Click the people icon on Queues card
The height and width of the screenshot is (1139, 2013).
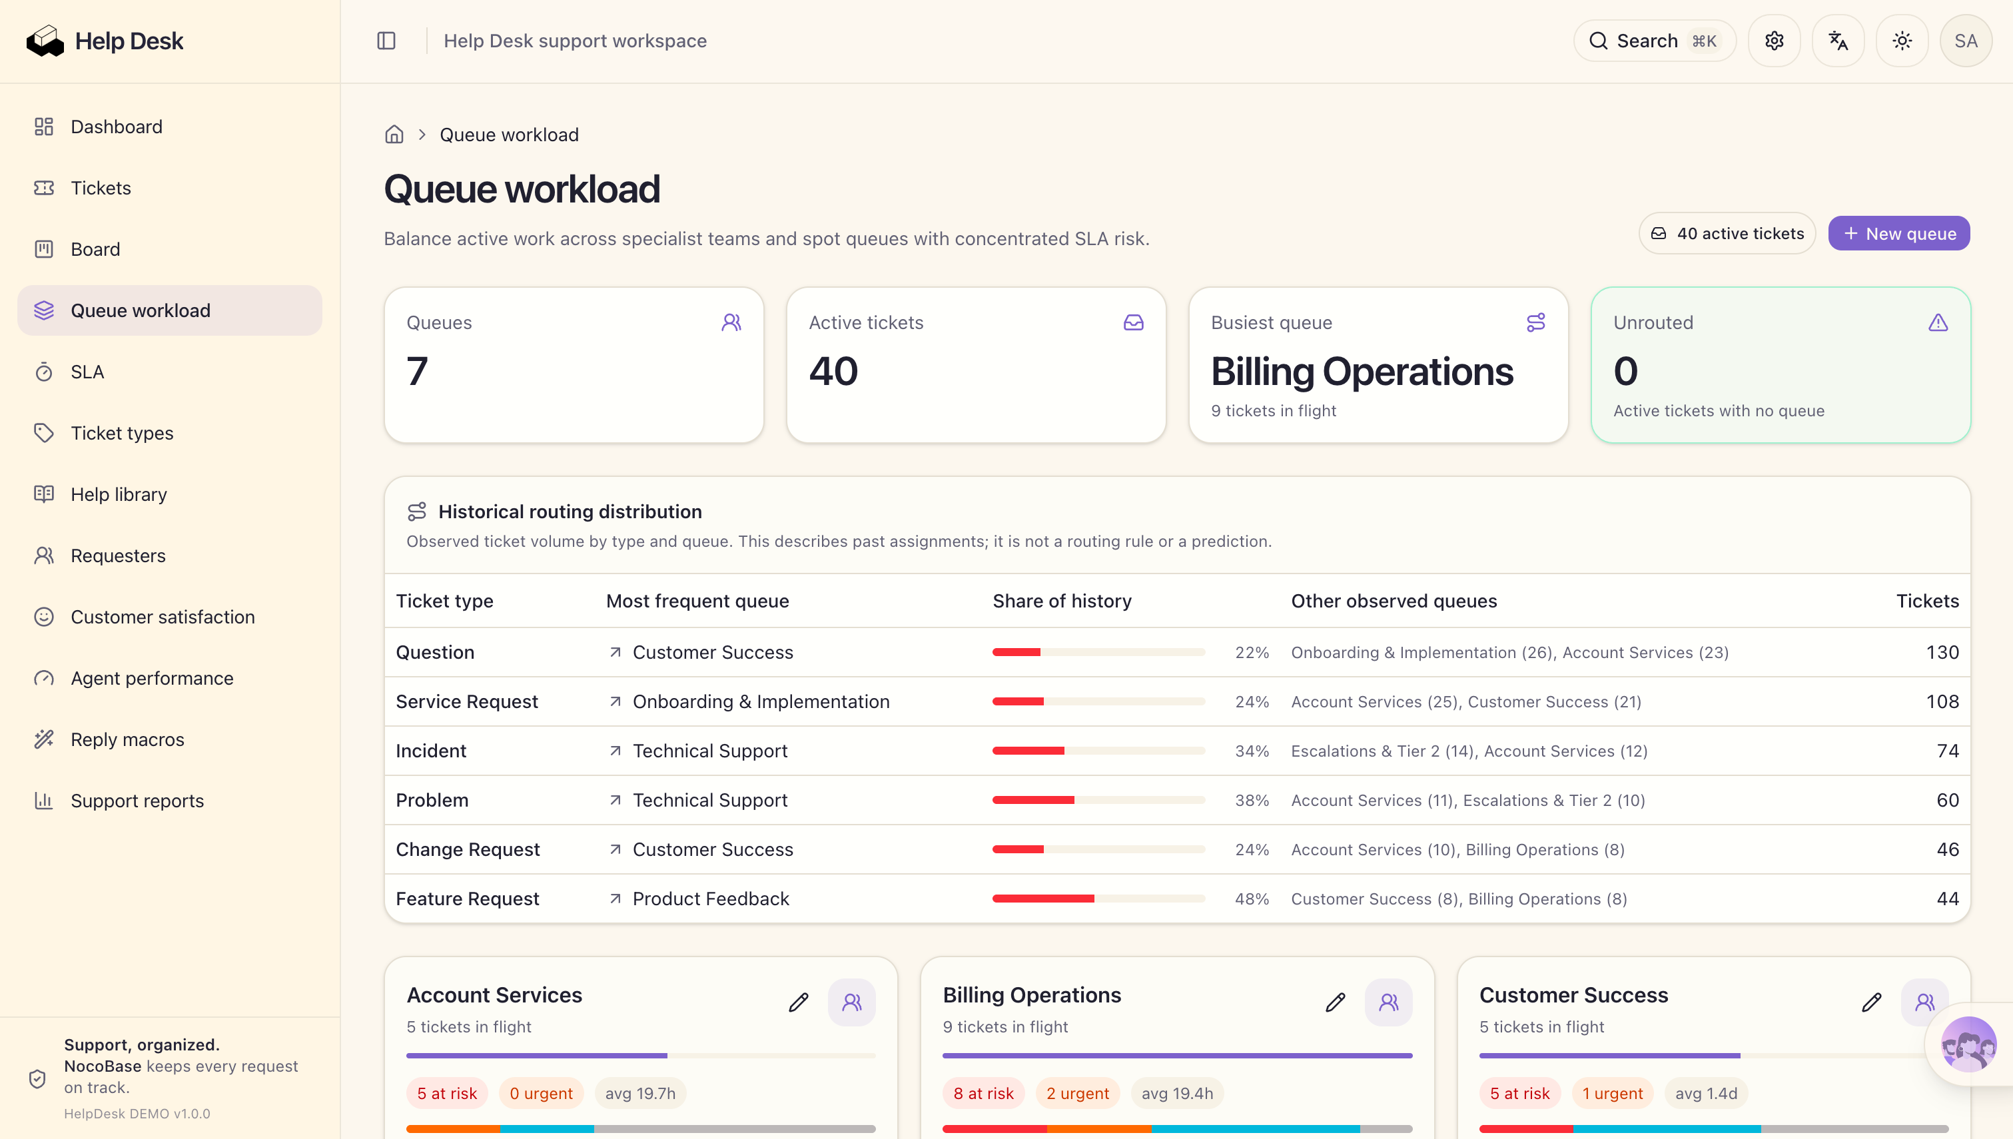pyautogui.click(x=731, y=322)
